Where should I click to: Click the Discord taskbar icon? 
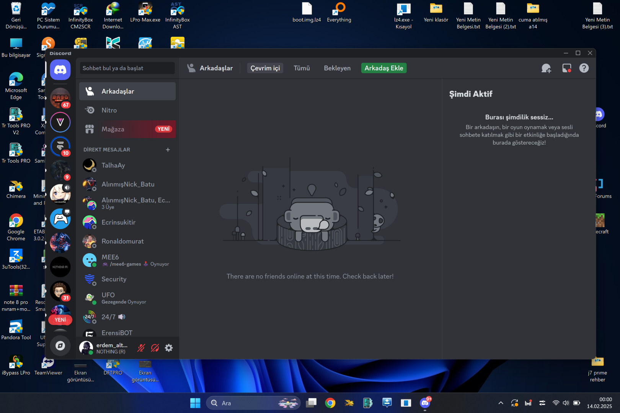point(425,403)
